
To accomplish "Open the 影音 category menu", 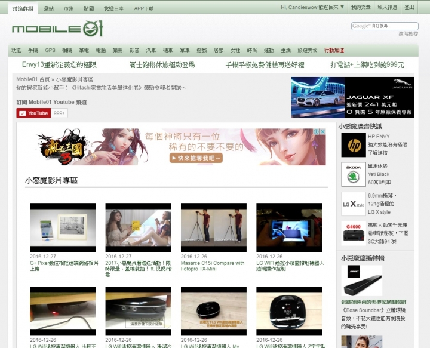I will (x=134, y=50).
